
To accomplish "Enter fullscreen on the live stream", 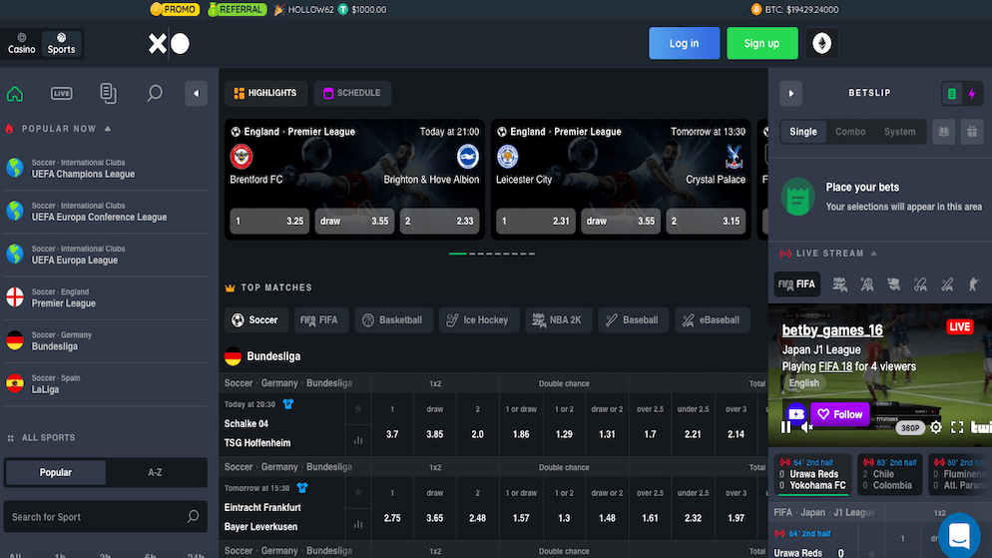I will (957, 427).
